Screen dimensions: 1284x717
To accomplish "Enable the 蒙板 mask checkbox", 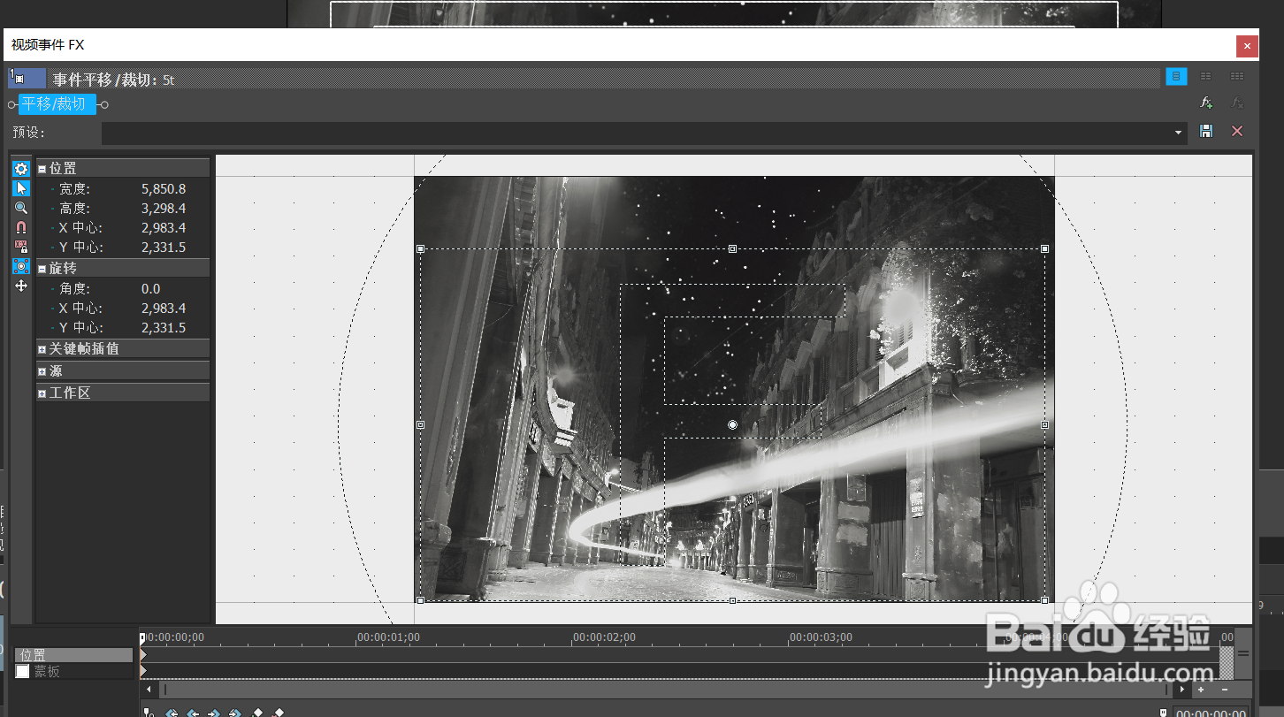I will 23,672.
